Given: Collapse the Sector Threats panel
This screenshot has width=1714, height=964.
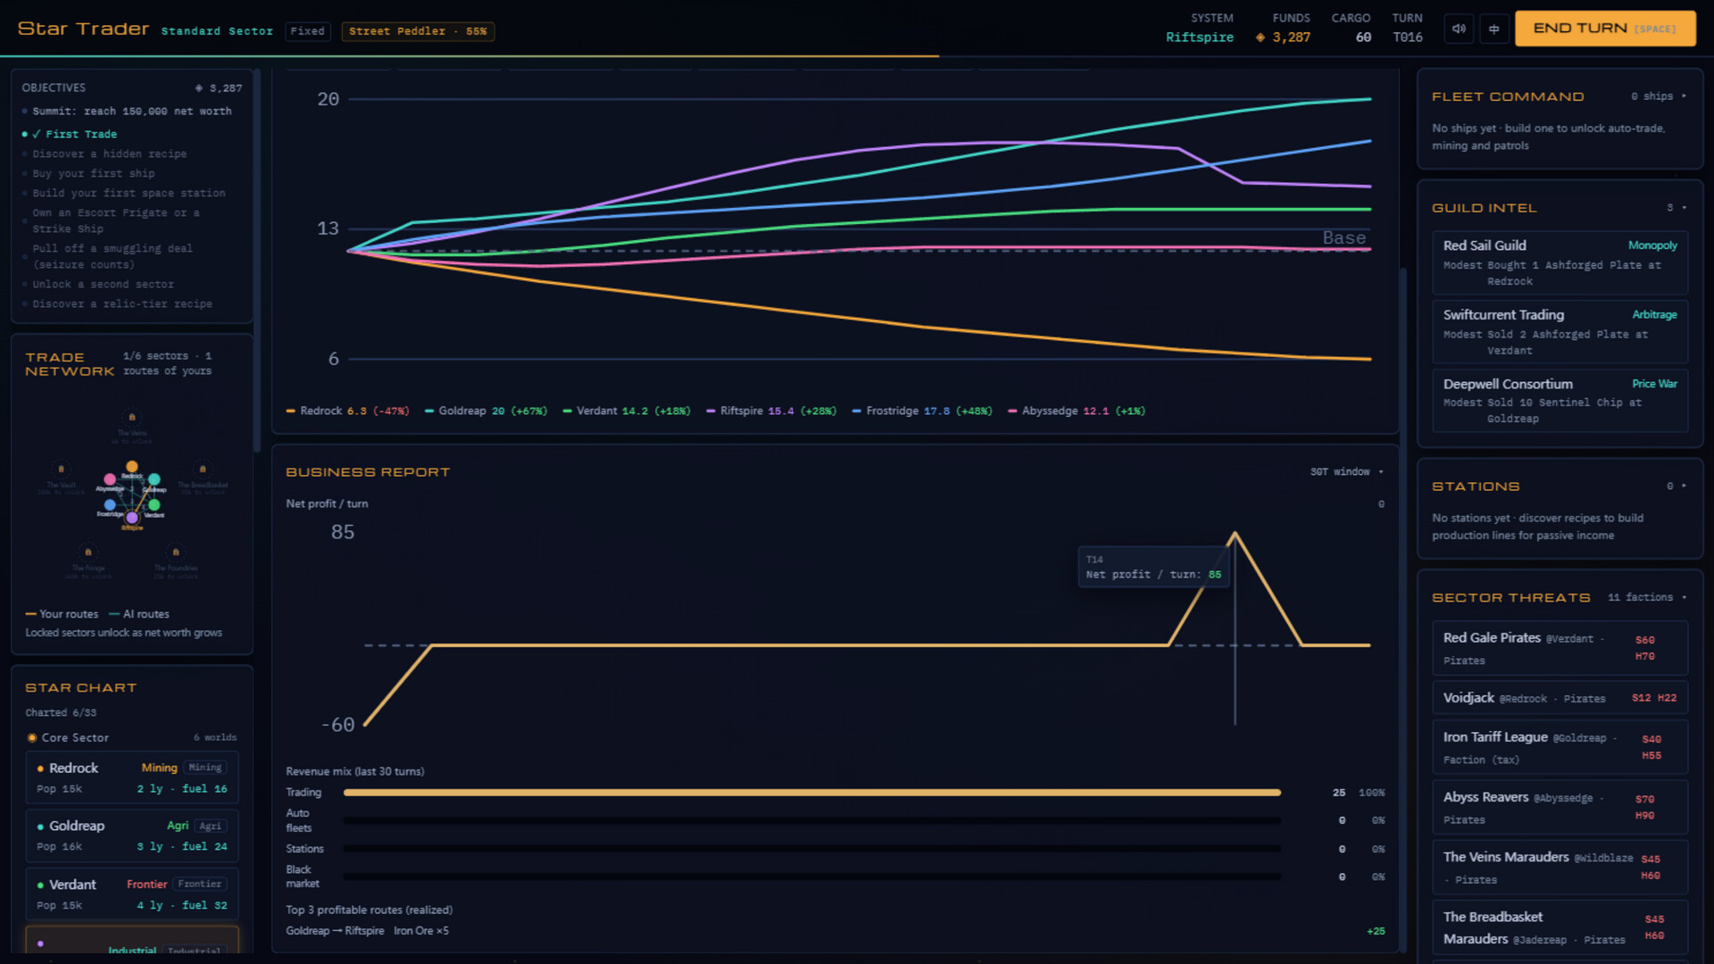Looking at the screenshot, I should coord(1685,597).
